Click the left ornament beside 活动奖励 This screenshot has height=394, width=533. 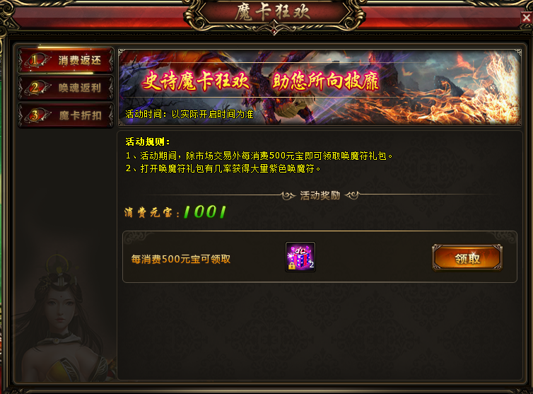tap(288, 195)
